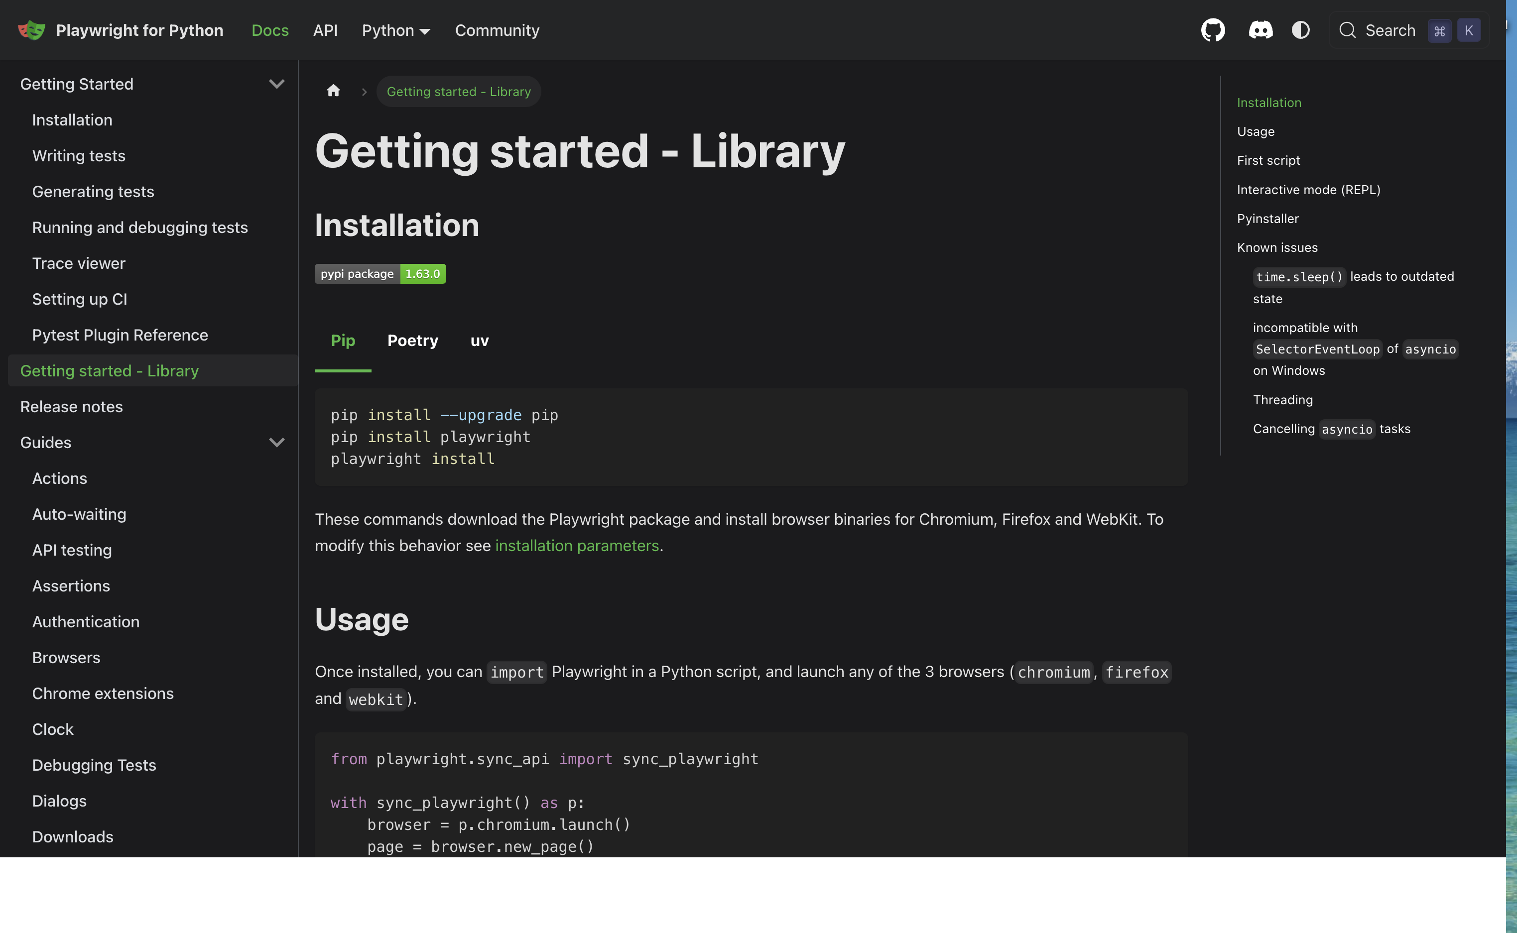Image resolution: width=1517 pixels, height=933 pixels.
Task: Click the Getting started - Library breadcrumb
Action: [x=459, y=91]
